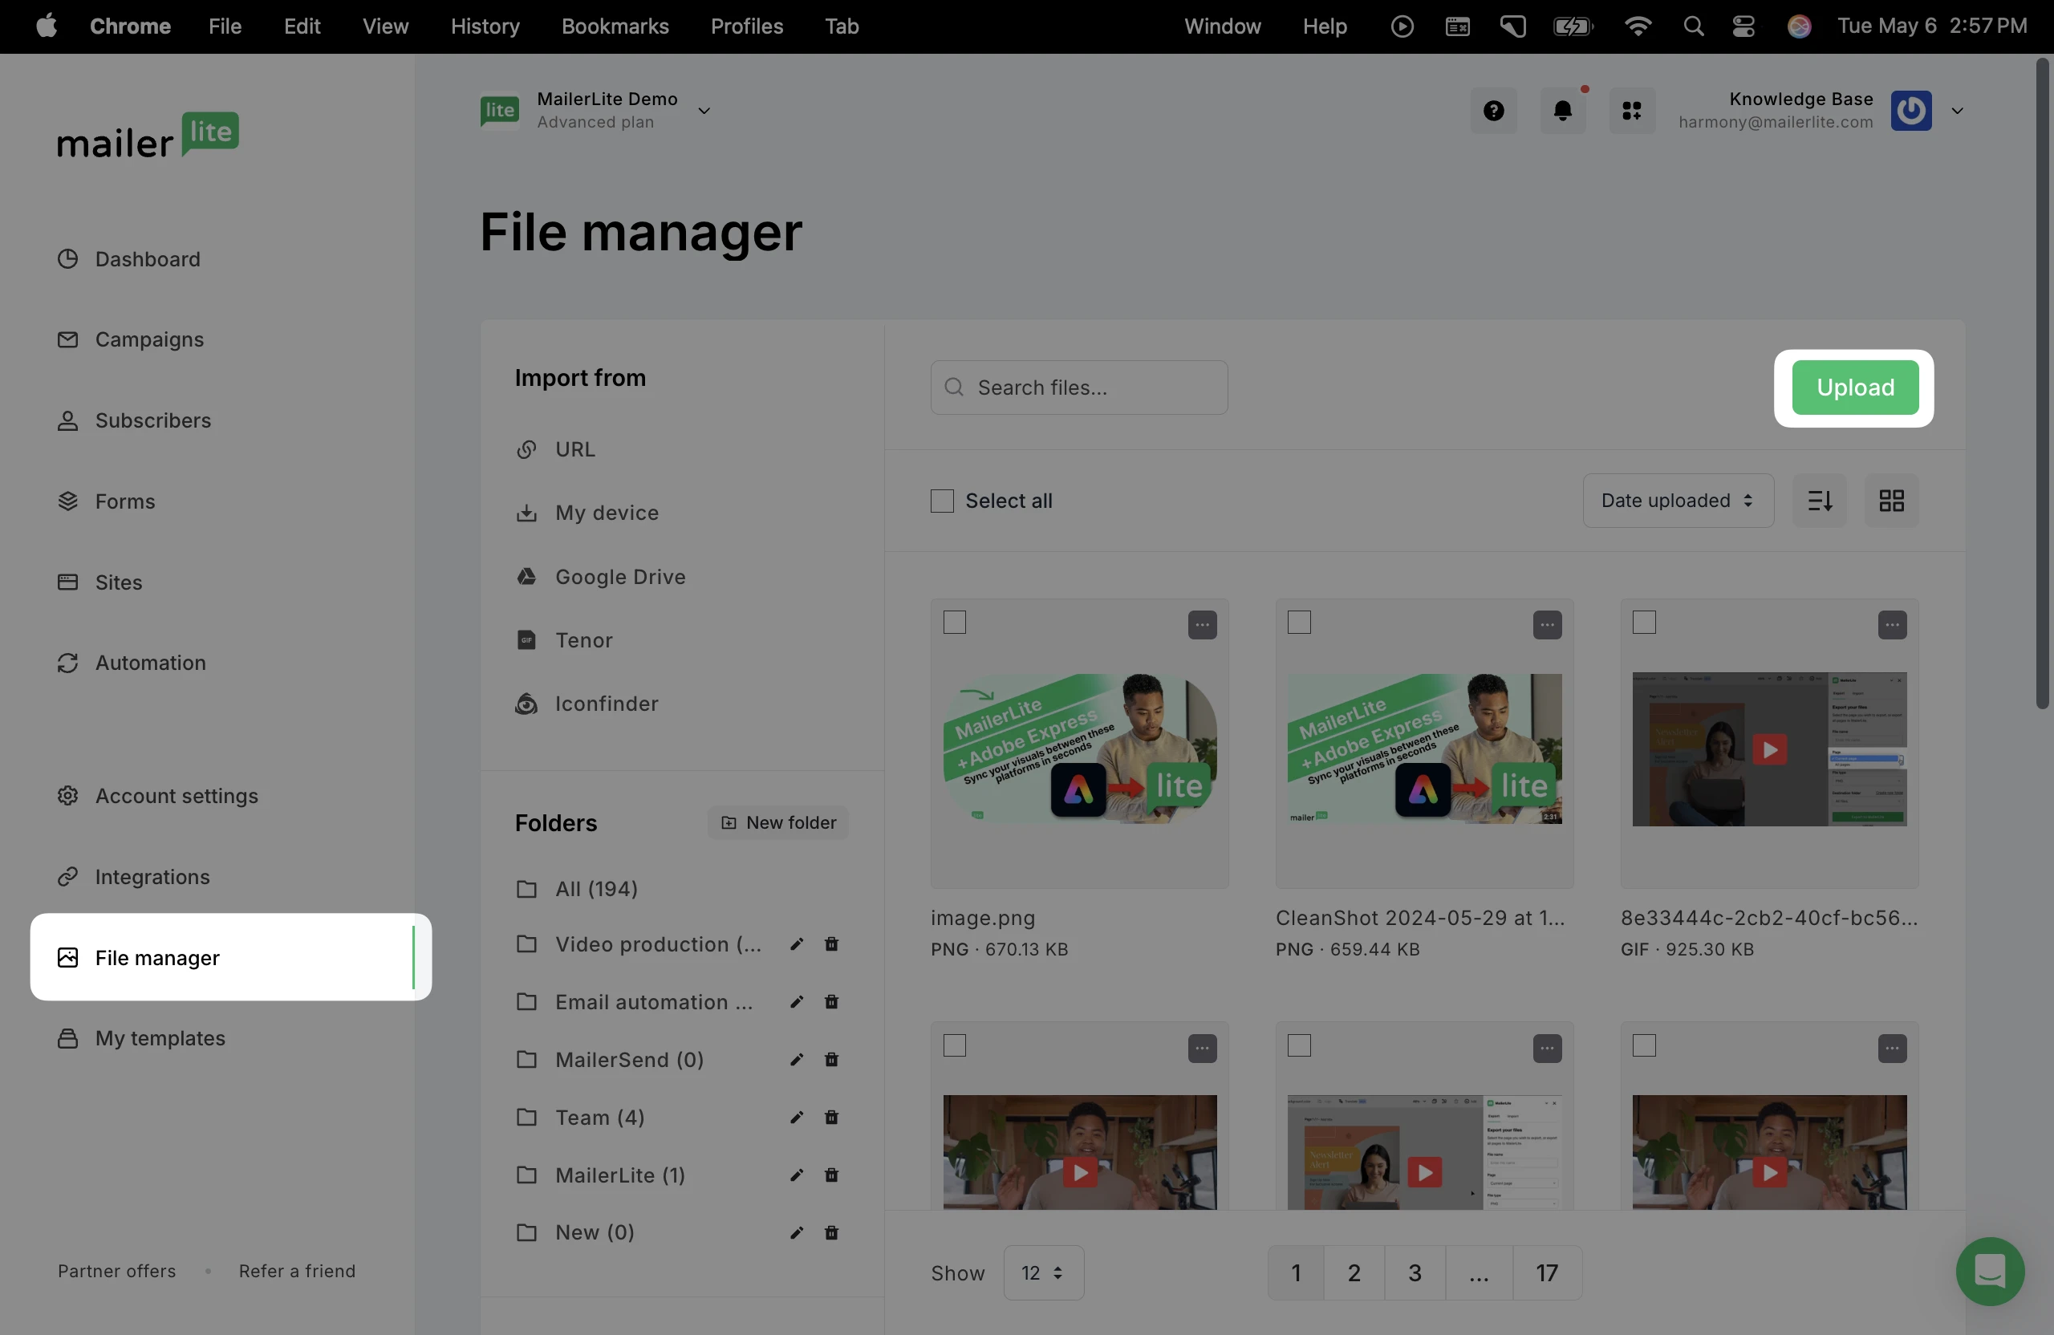Open Campaigns in the sidebar

149,339
